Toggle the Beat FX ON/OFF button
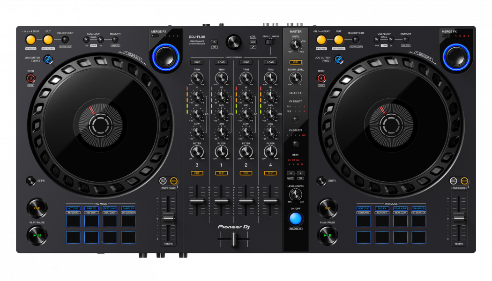This screenshot has width=492, height=281. pos(295,217)
